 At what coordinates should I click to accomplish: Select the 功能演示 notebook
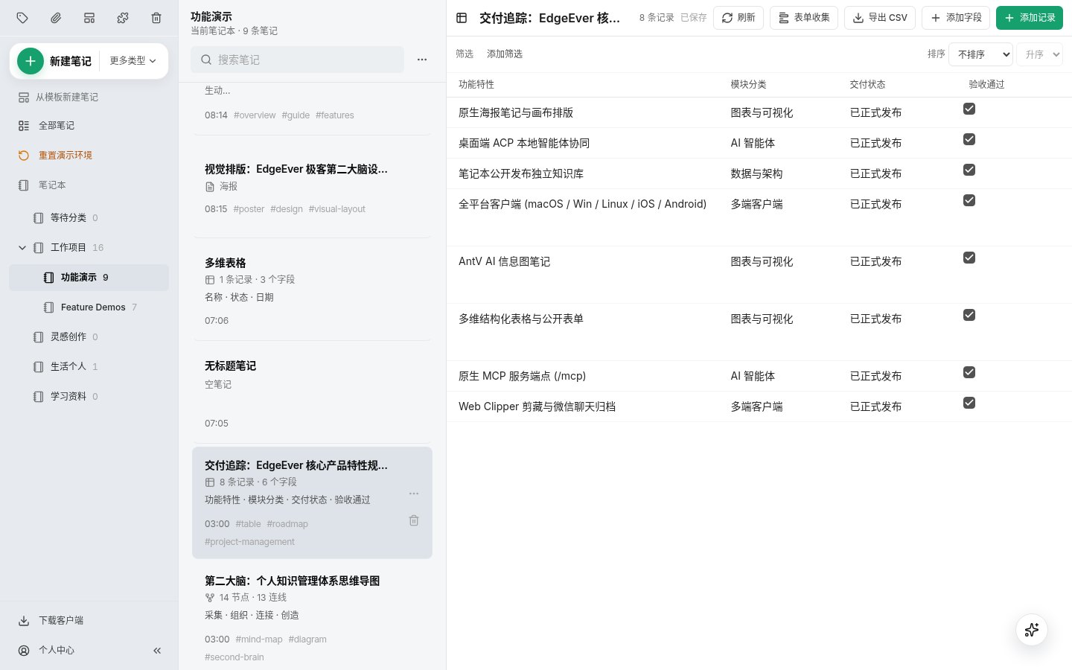89,278
